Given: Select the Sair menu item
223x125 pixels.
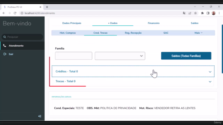Looking at the screenshot, I should pyautogui.click(x=22, y=54).
